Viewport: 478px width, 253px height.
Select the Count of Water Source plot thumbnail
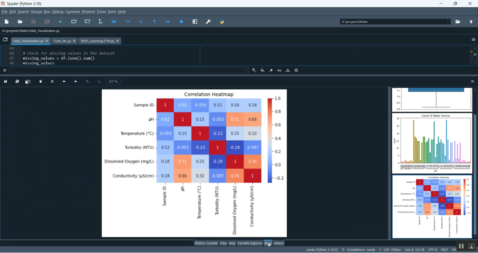tap(432, 143)
